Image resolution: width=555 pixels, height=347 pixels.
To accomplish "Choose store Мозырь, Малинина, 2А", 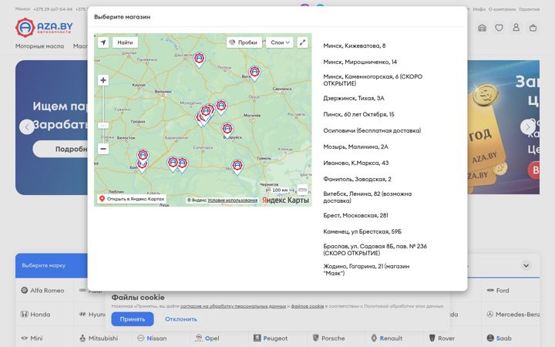I will (355, 147).
